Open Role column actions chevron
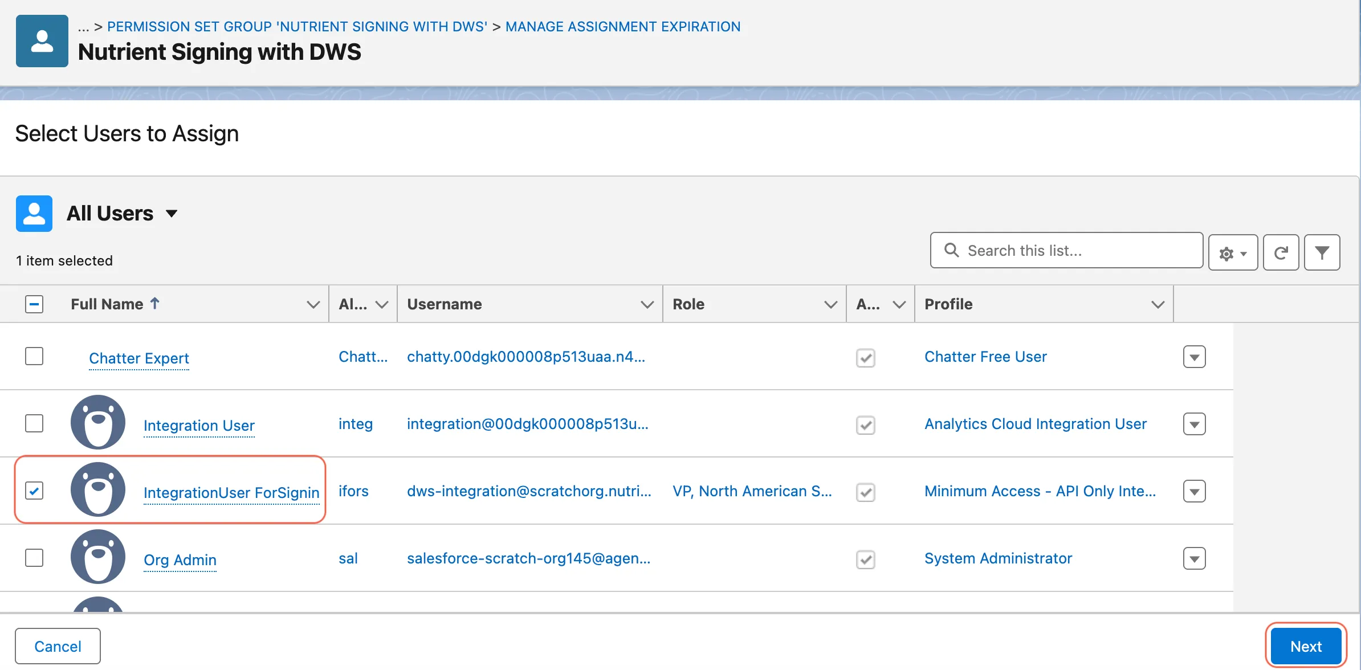The width and height of the screenshot is (1361, 670). tap(830, 304)
